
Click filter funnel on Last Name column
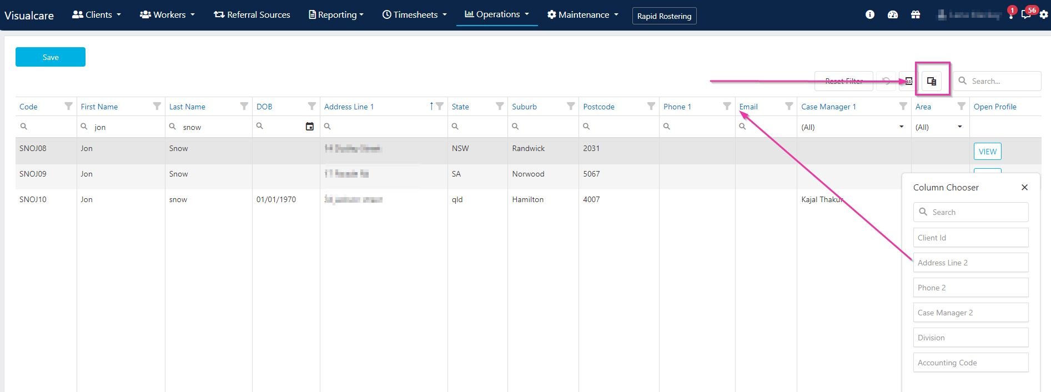click(244, 106)
